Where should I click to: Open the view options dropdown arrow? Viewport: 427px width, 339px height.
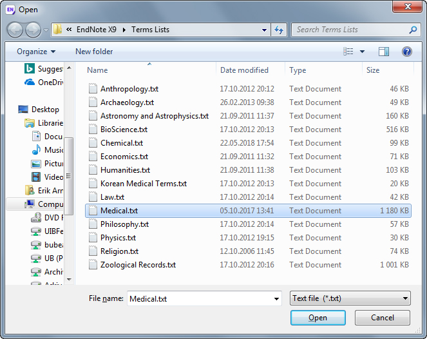coord(362,52)
